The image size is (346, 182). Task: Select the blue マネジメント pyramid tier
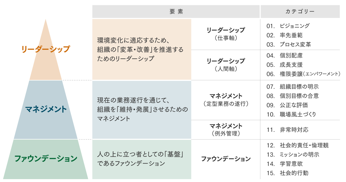[x=46, y=109]
